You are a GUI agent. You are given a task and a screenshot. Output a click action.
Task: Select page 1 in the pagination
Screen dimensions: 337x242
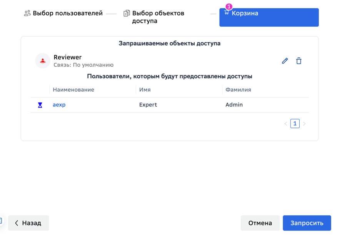[x=295, y=124]
